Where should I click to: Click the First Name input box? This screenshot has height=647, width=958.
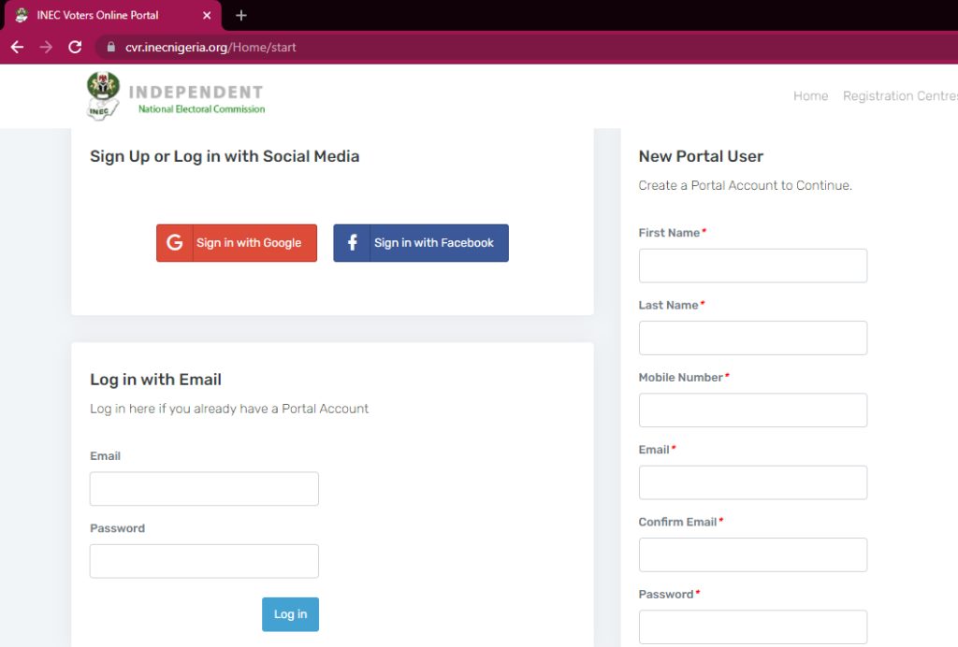coord(752,266)
